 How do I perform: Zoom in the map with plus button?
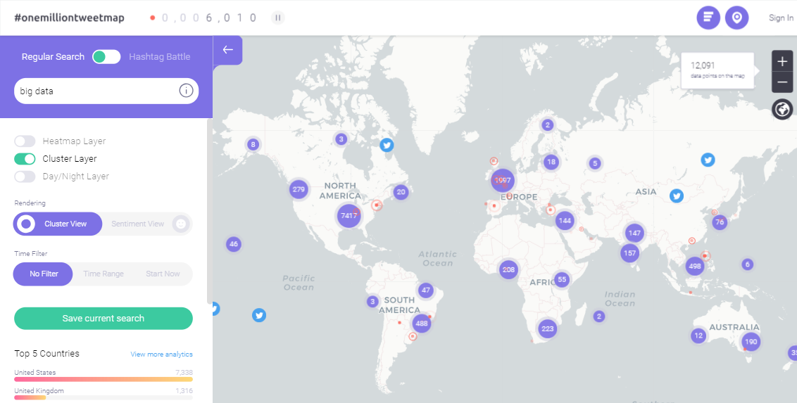(782, 61)
